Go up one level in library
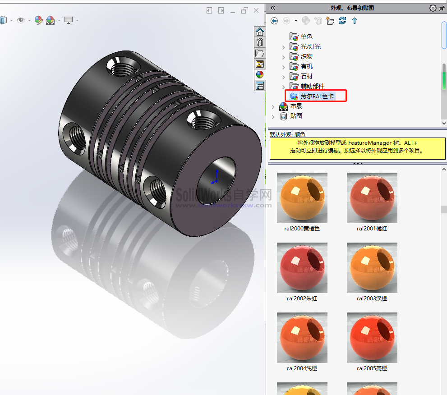 point(355,21)
